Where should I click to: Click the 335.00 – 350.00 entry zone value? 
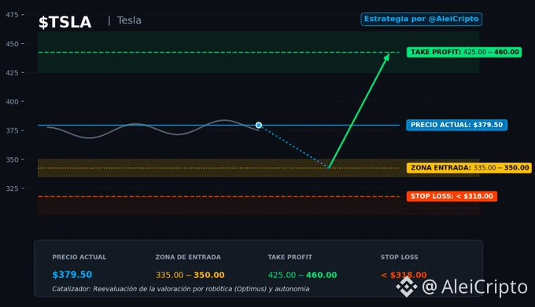[190, 275]
